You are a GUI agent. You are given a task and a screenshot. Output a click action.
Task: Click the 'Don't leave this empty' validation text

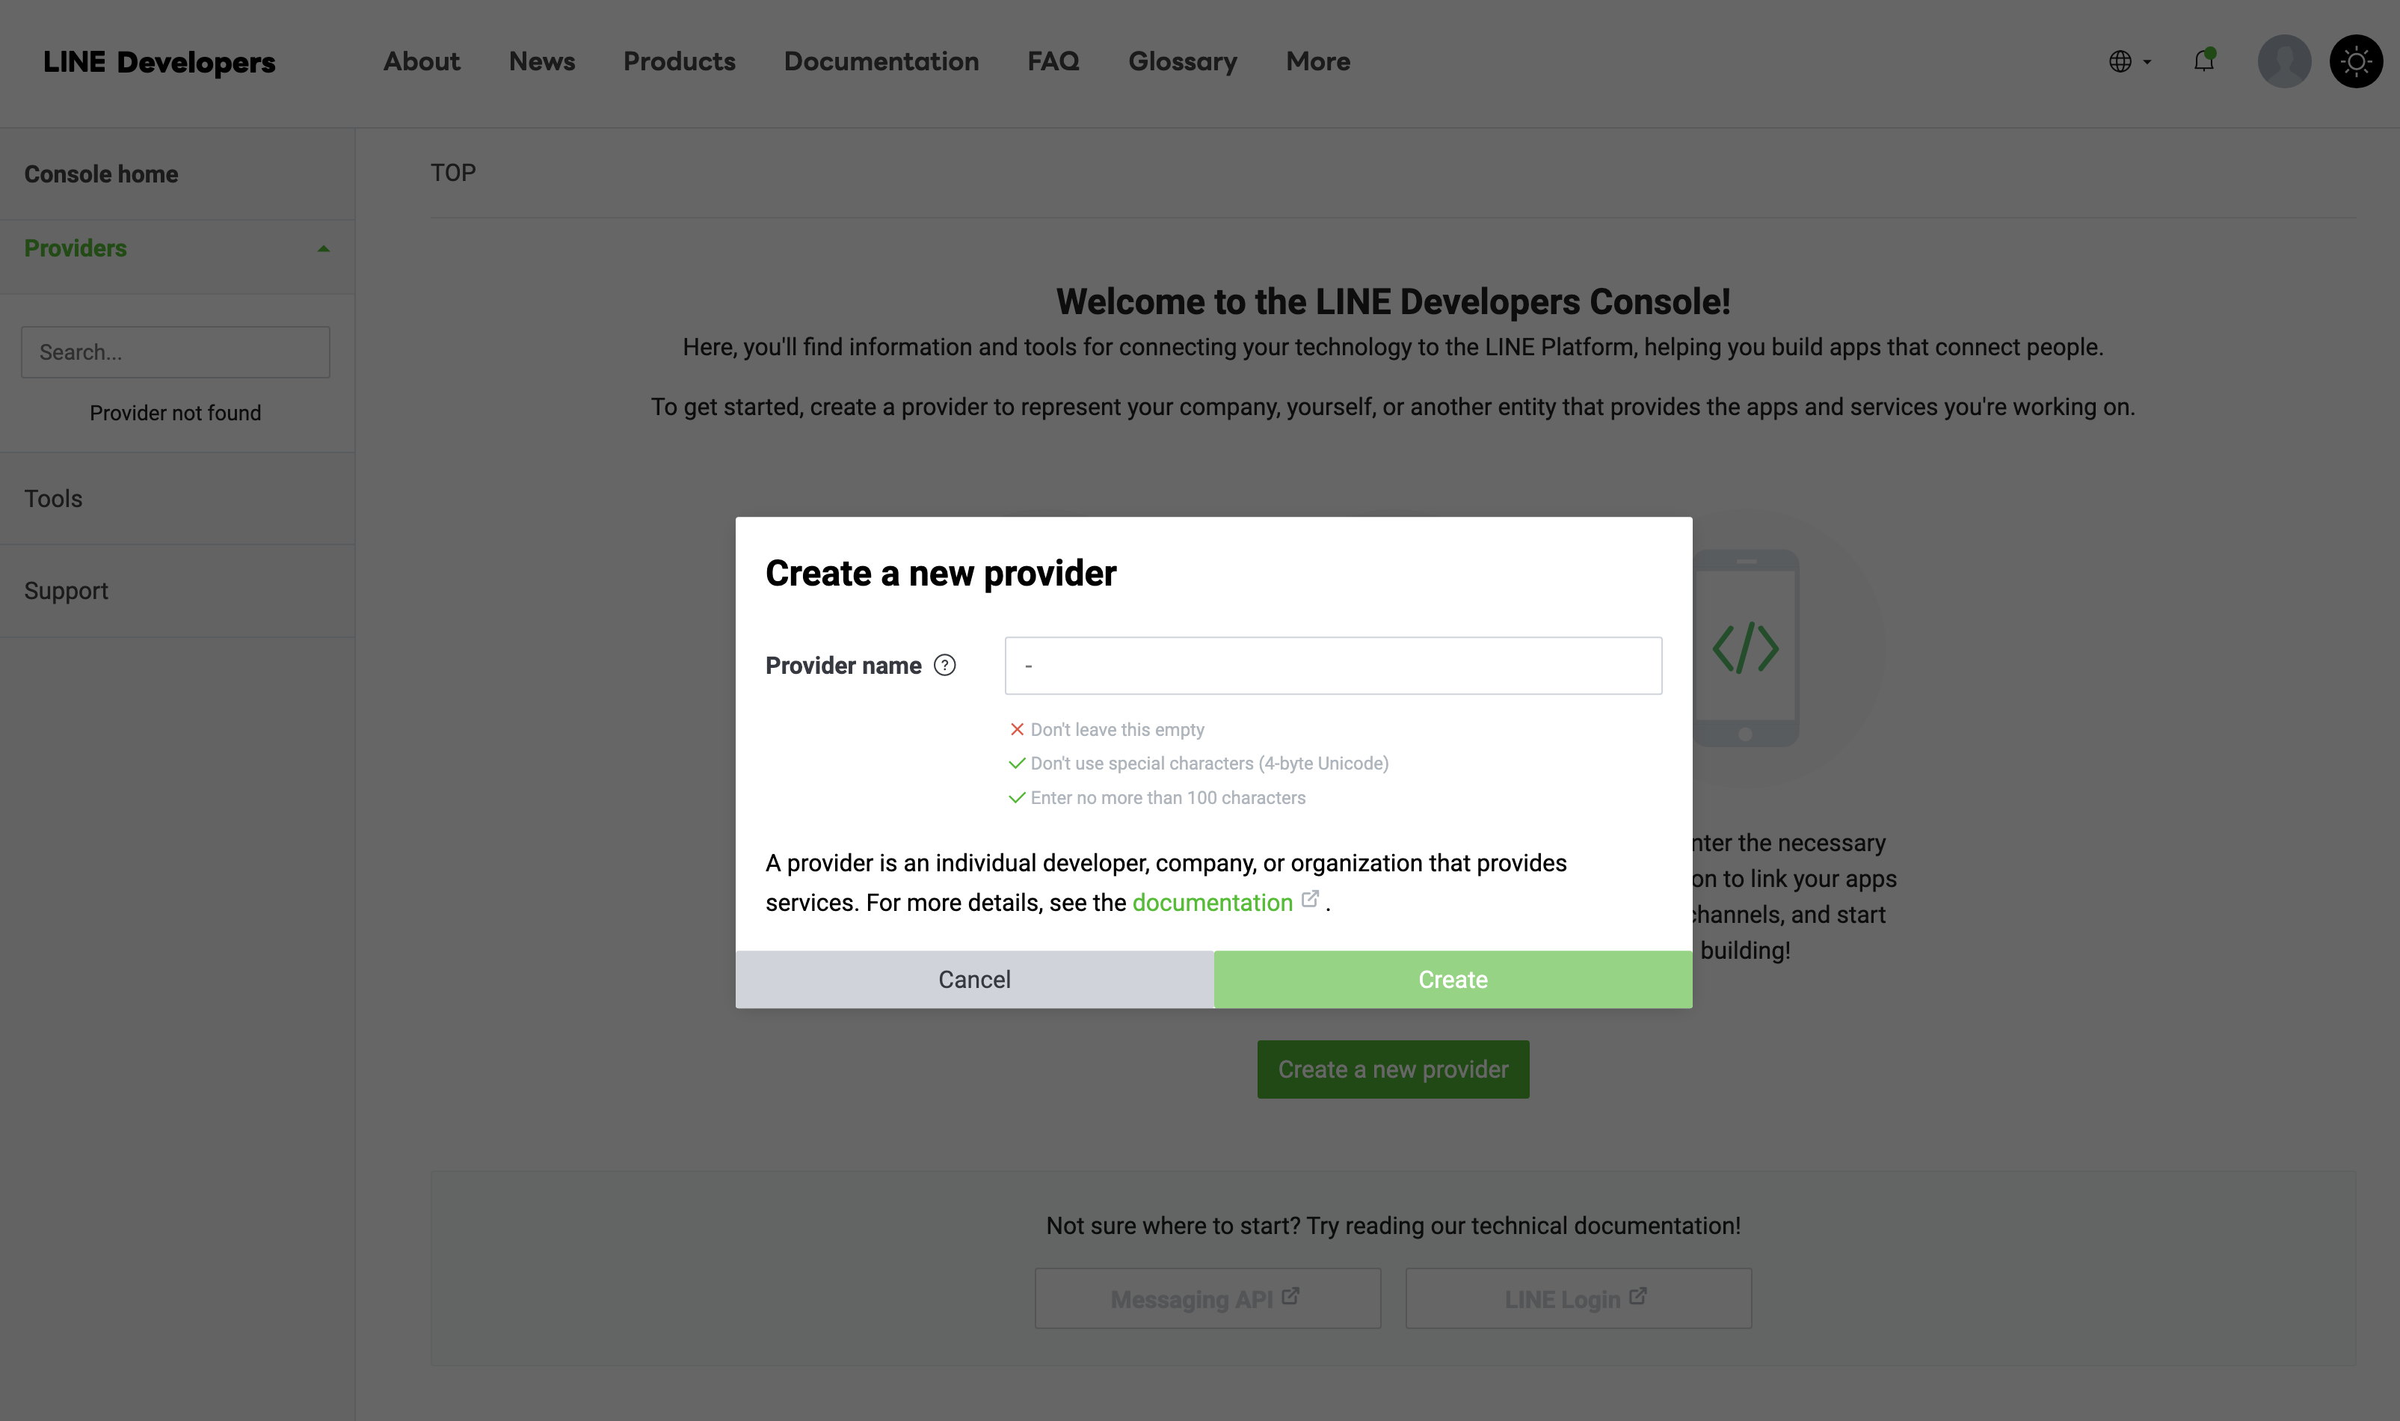pyautogui.click(x=1117, y=730)
